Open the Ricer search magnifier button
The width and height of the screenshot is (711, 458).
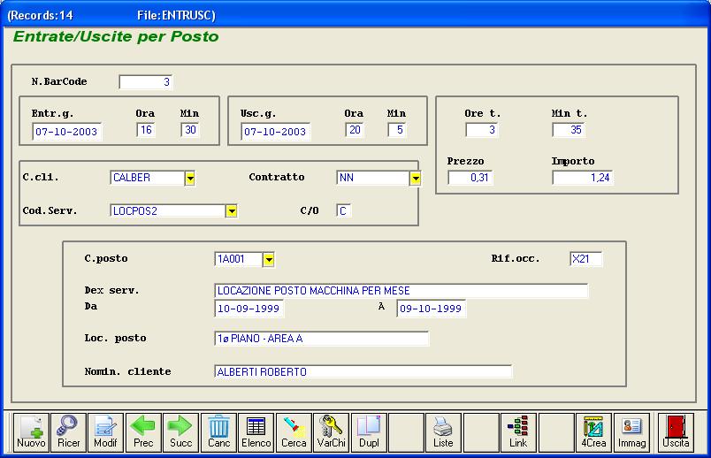[x=68, y=432]
